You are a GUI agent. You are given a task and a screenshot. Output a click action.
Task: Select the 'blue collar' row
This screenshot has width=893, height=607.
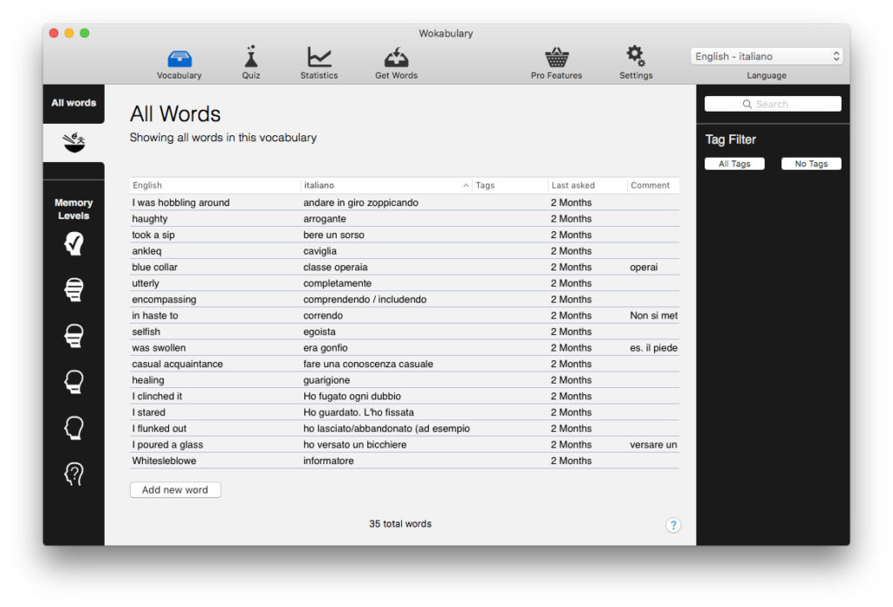(405, 267)
